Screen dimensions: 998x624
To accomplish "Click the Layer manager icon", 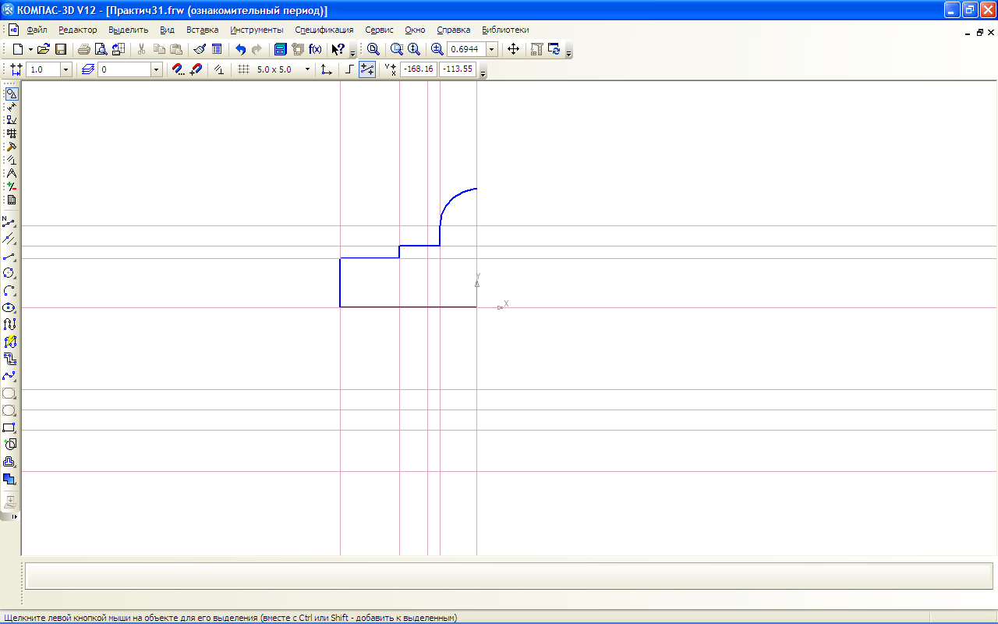I will 87,69.
